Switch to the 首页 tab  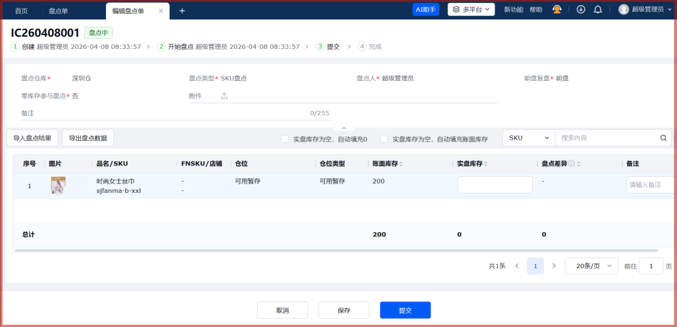point(21,11)
